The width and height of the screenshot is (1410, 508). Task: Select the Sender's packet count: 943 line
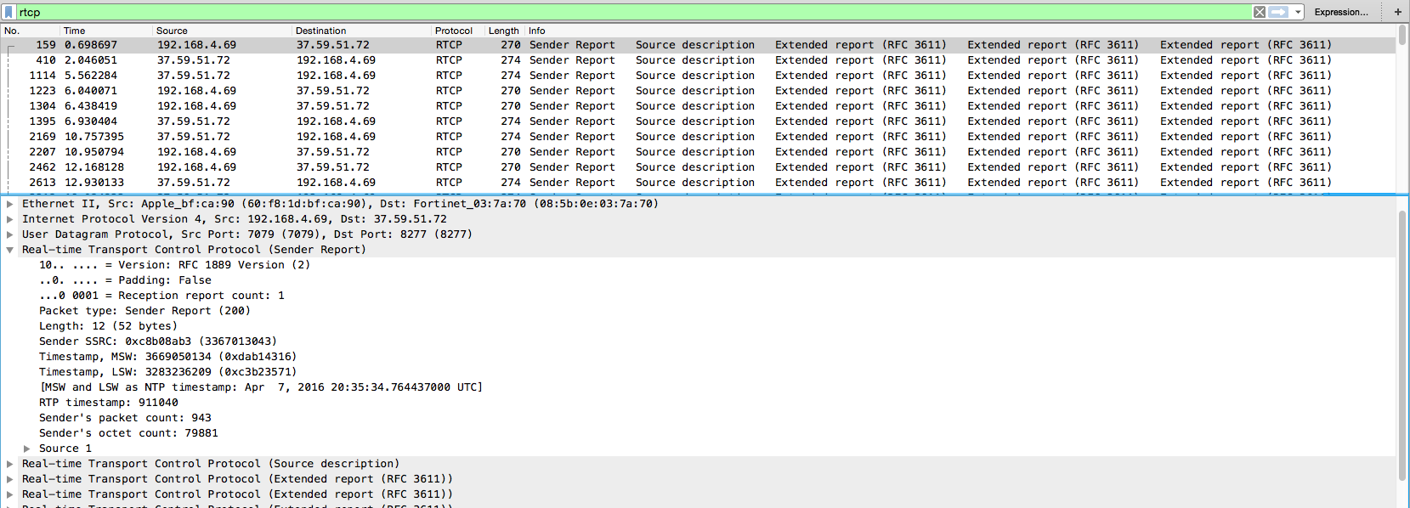click(x=125, y=418)
